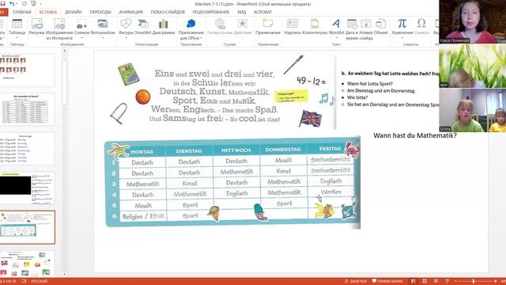Add a Гиперссылка hyperlink
This screenshot has height=285, width=506.
point(220,27)
